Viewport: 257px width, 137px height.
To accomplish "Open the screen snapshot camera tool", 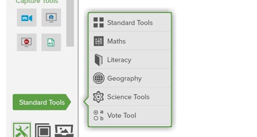I will coord(51,18).
